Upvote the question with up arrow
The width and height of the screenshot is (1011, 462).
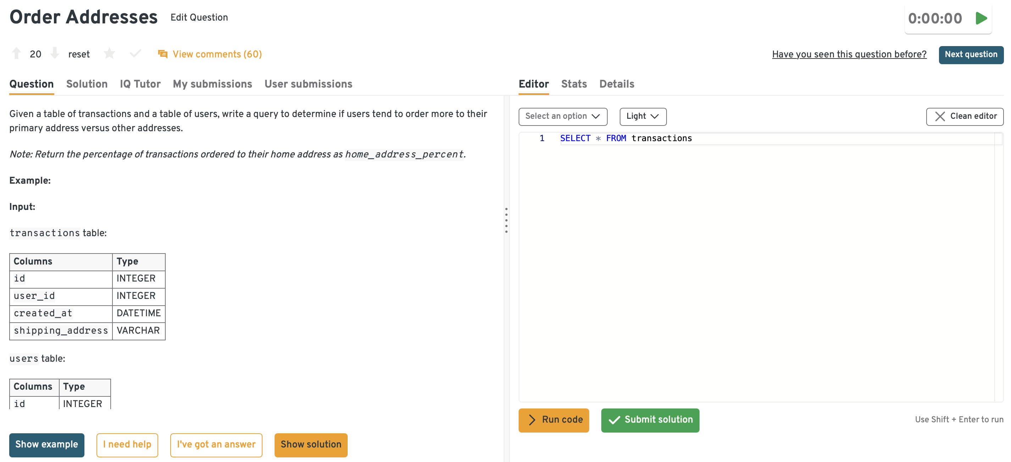[x=16, y=54]
